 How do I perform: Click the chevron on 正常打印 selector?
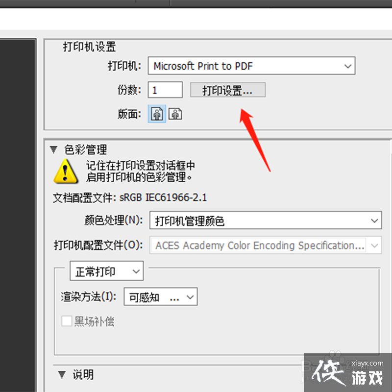tap(136, 271)
